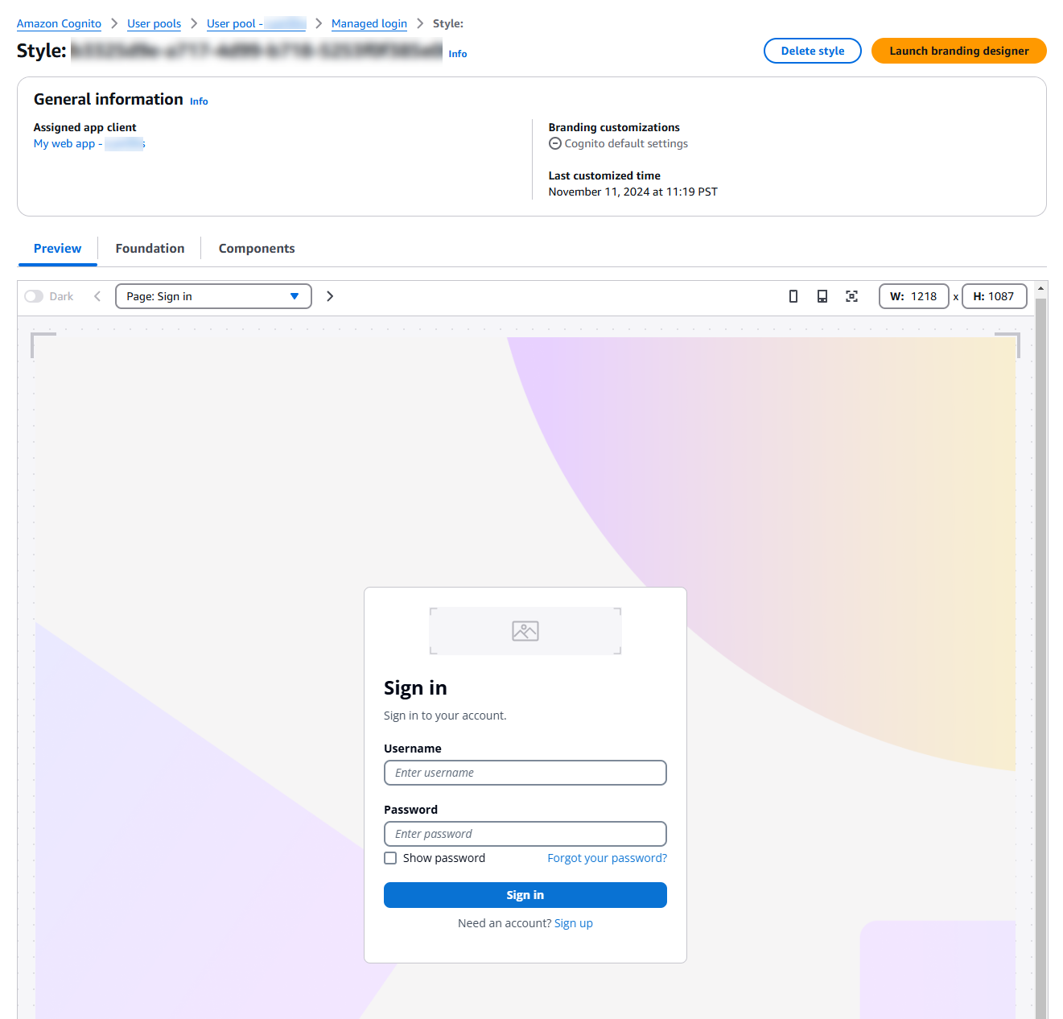Click the left chevron to view previous page

tap(97, 296)
